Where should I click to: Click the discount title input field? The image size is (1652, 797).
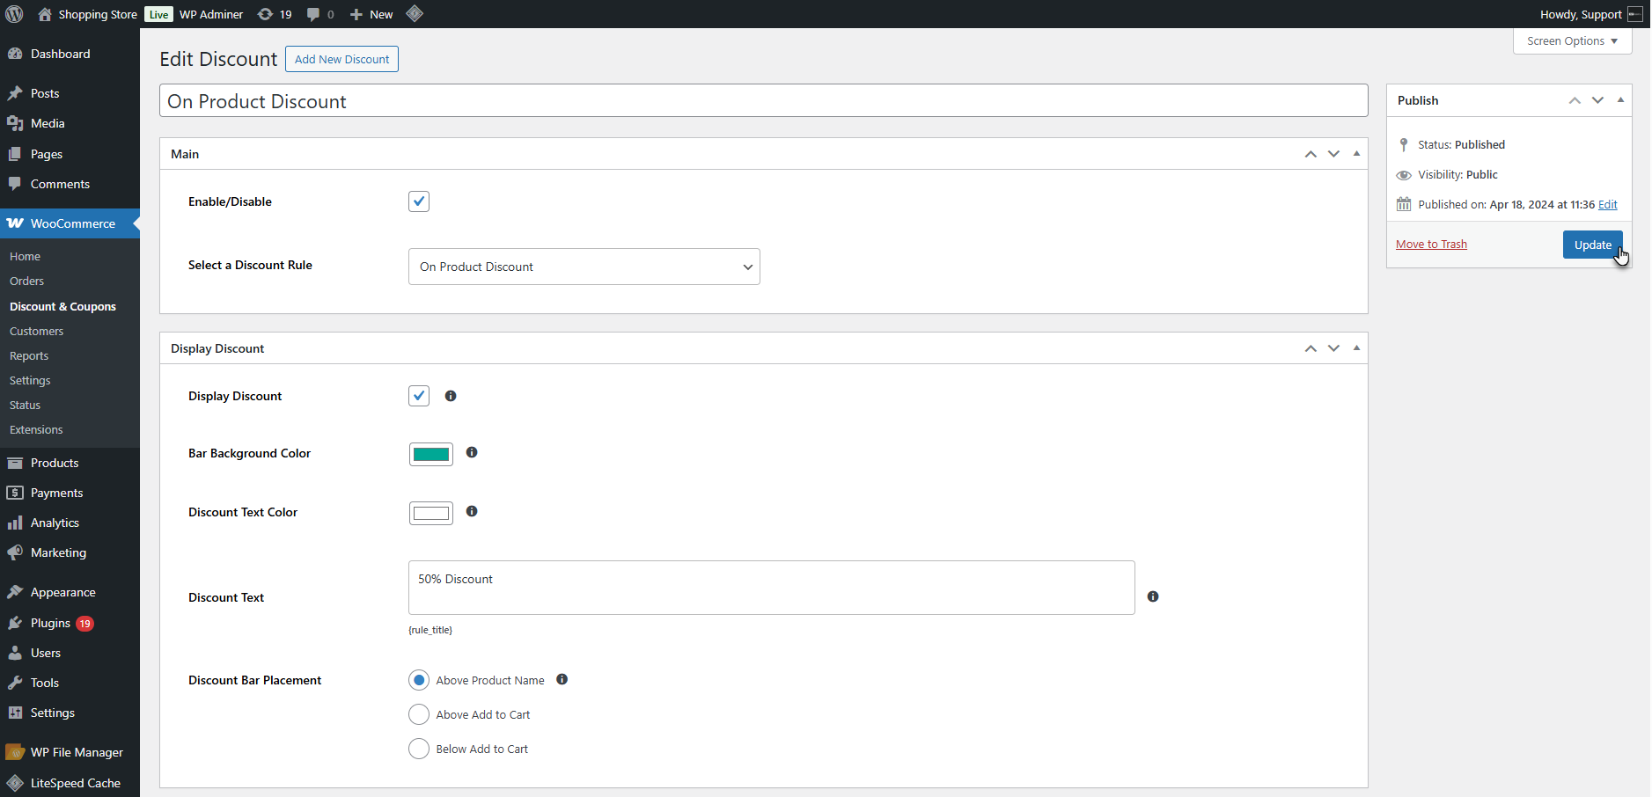(763, 101)
